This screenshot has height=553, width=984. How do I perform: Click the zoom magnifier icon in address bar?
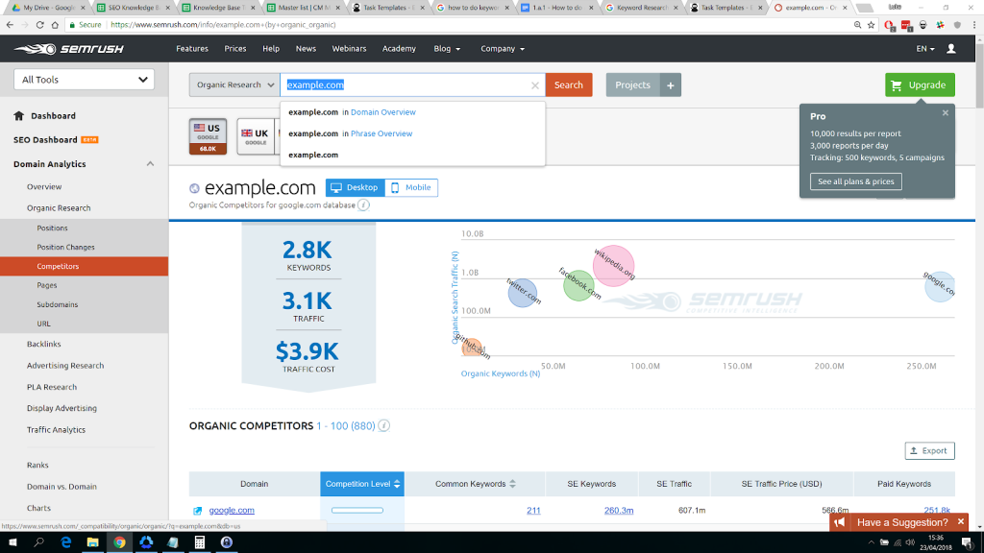coord(857,25)
